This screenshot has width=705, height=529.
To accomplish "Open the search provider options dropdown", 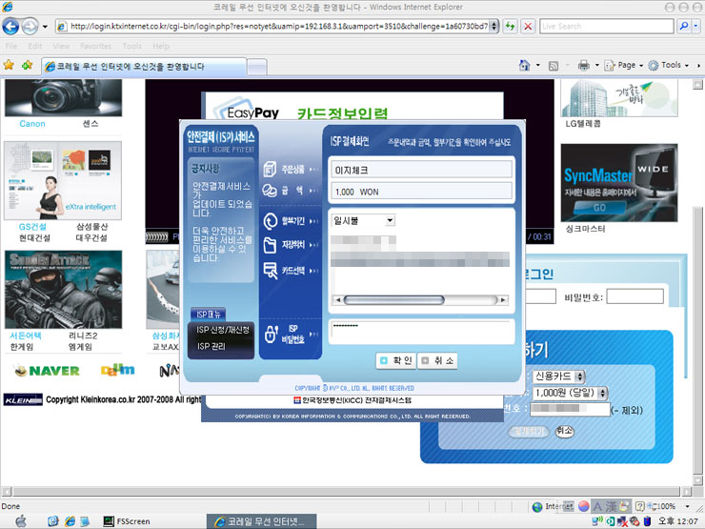I will (x=695, y=26).
